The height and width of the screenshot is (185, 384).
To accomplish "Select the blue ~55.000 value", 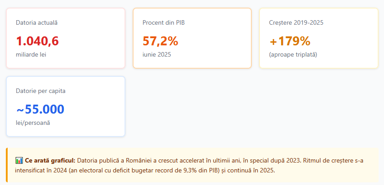I will coord(40,109).
